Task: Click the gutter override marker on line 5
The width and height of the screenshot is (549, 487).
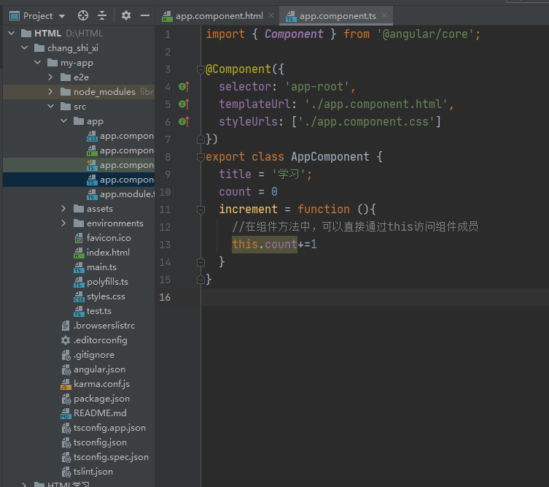Action: pyautogui.click(x=184, y=104)
